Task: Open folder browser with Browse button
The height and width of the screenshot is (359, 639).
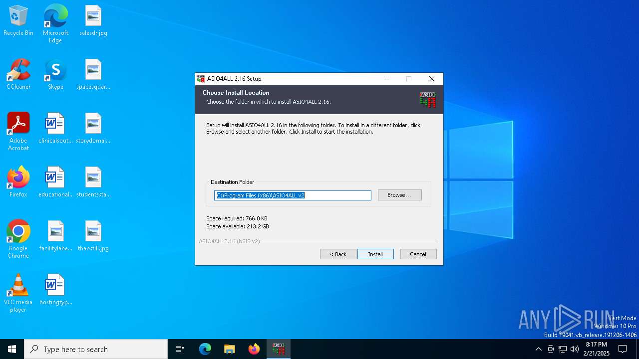Action: (x=399, y=195)
